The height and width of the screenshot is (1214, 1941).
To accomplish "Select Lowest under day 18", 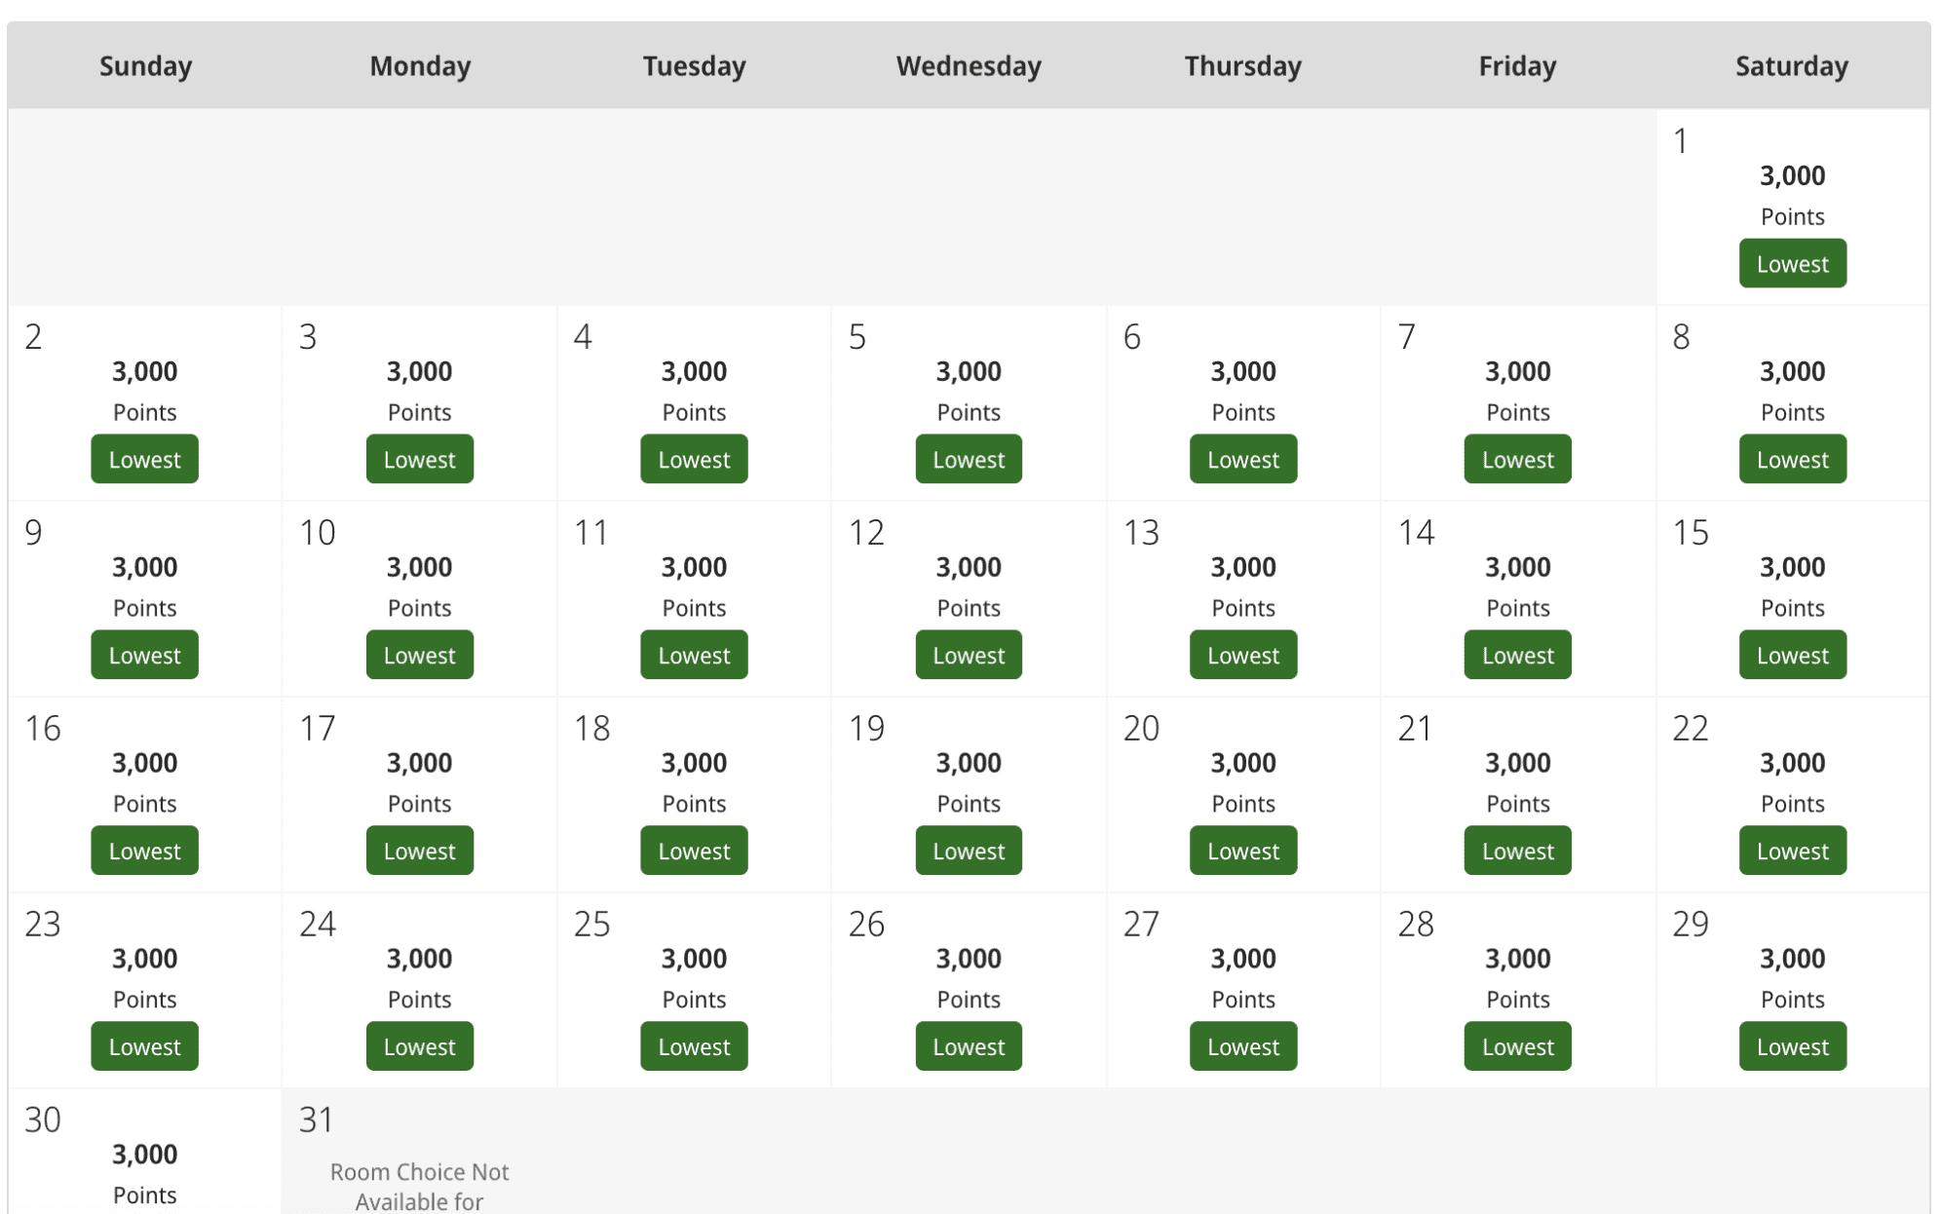I will pos(694,851).
